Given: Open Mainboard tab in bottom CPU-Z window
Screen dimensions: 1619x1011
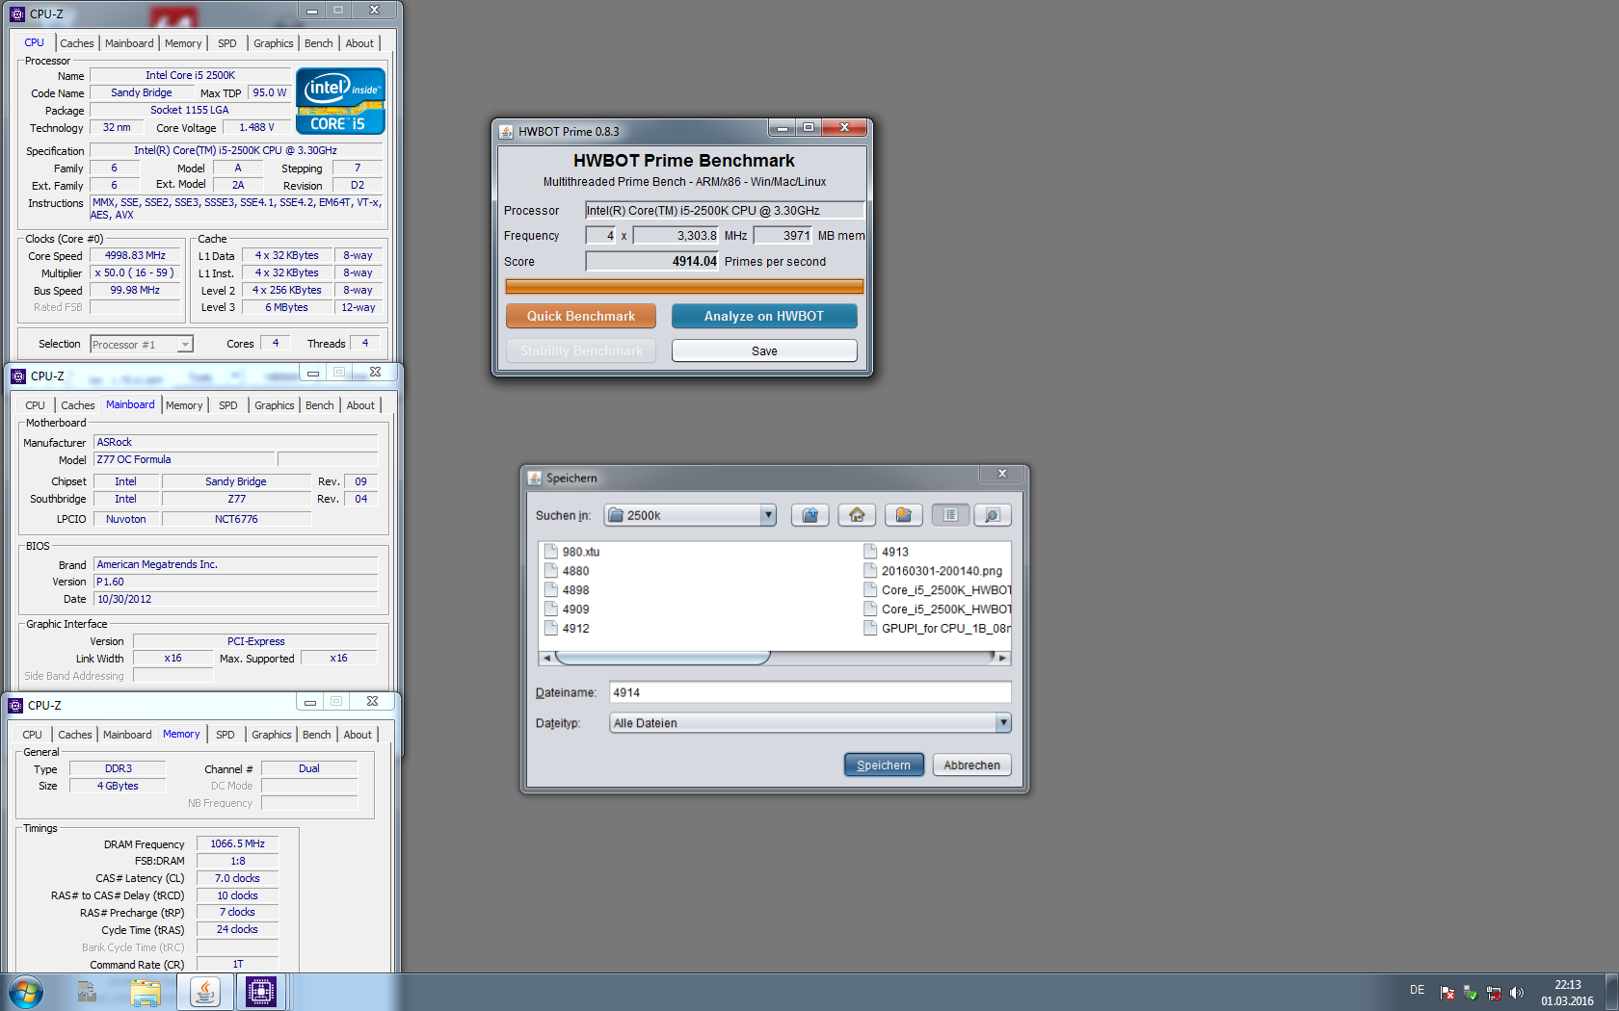Looking at the screenshot, I should [x=127, y=735].
